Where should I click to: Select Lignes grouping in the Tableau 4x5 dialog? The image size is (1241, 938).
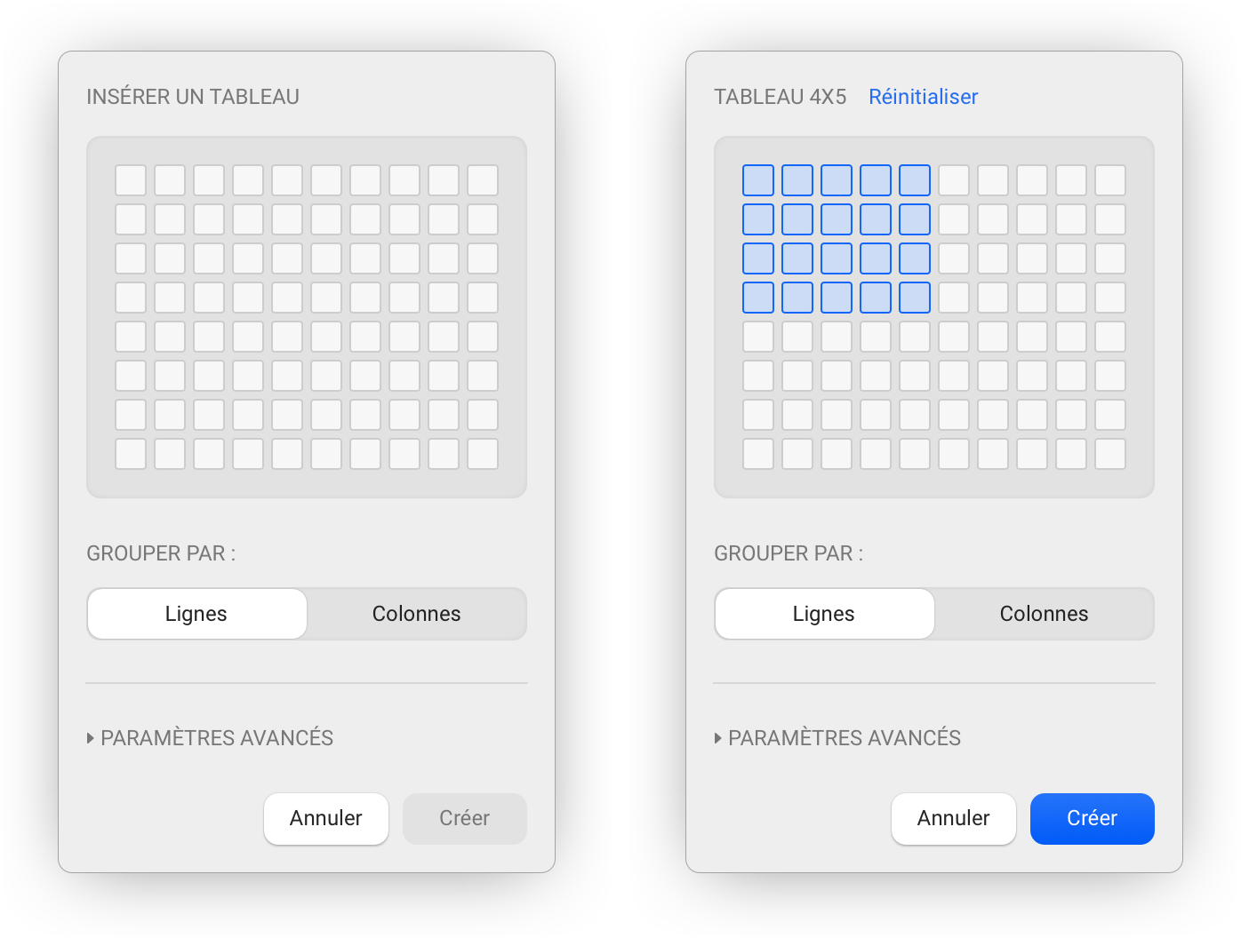823,613
